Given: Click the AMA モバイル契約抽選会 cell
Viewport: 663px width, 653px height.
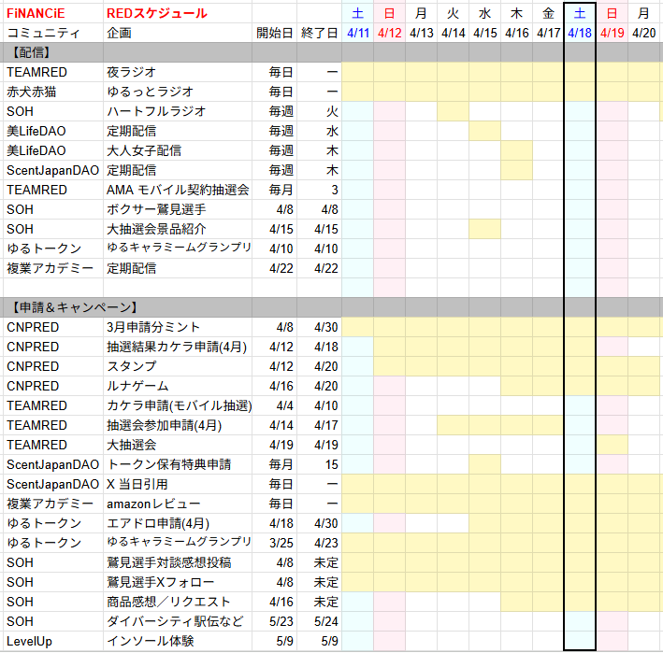Looking at the screenshot, I should click(178, 190).
